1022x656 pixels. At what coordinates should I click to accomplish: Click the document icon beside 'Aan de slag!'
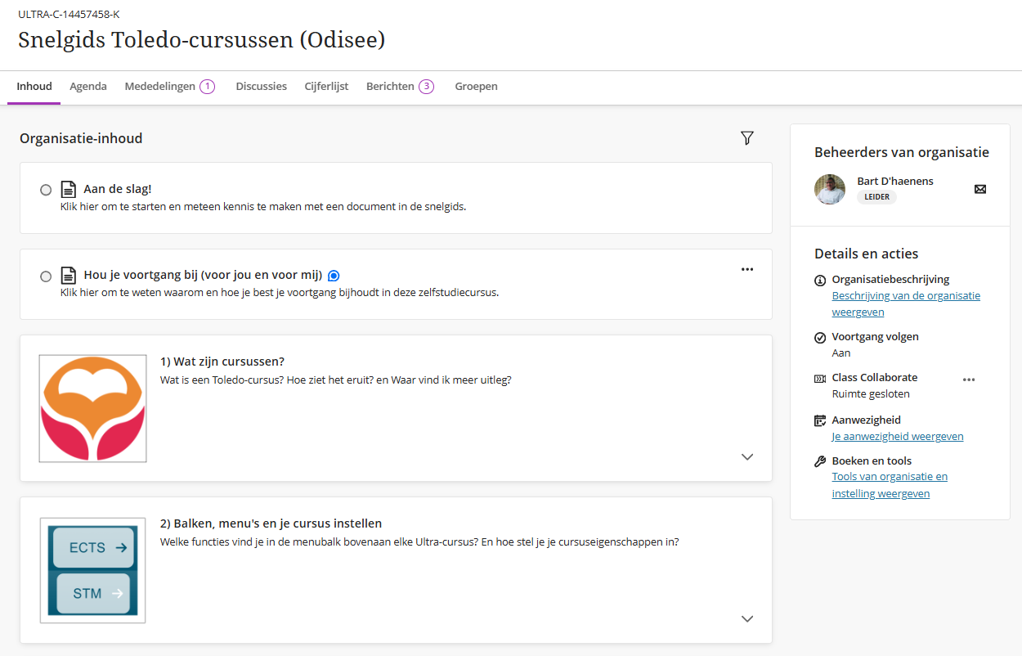(x=69, y=190)
